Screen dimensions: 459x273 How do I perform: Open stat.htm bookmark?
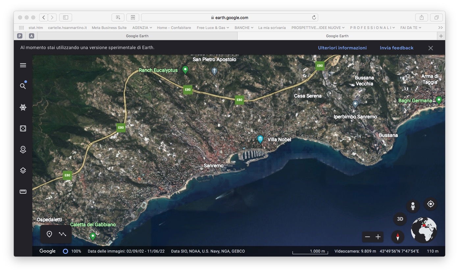pyautogui.click(x=36, y=28)
